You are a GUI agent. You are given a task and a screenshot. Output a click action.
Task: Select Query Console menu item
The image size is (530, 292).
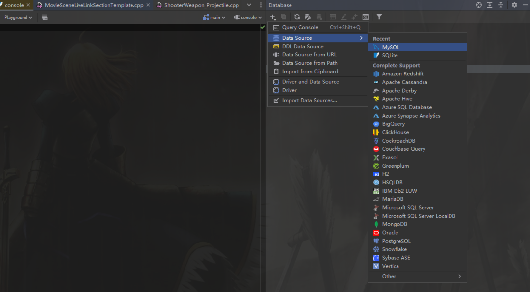(x=300, y=27)
